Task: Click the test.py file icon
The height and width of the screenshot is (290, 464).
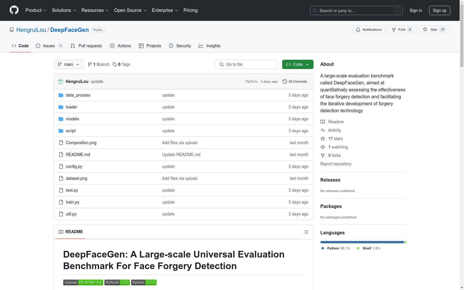Action: pyautogui.click(x=61, y=190)
